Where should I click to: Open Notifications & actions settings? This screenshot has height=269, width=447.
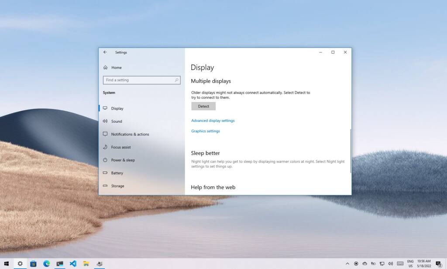pyautogui.click(x=129, y=134)
